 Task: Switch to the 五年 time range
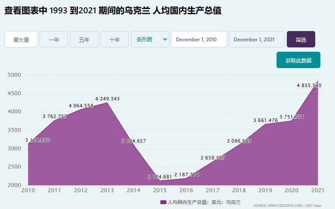point(84,39)
